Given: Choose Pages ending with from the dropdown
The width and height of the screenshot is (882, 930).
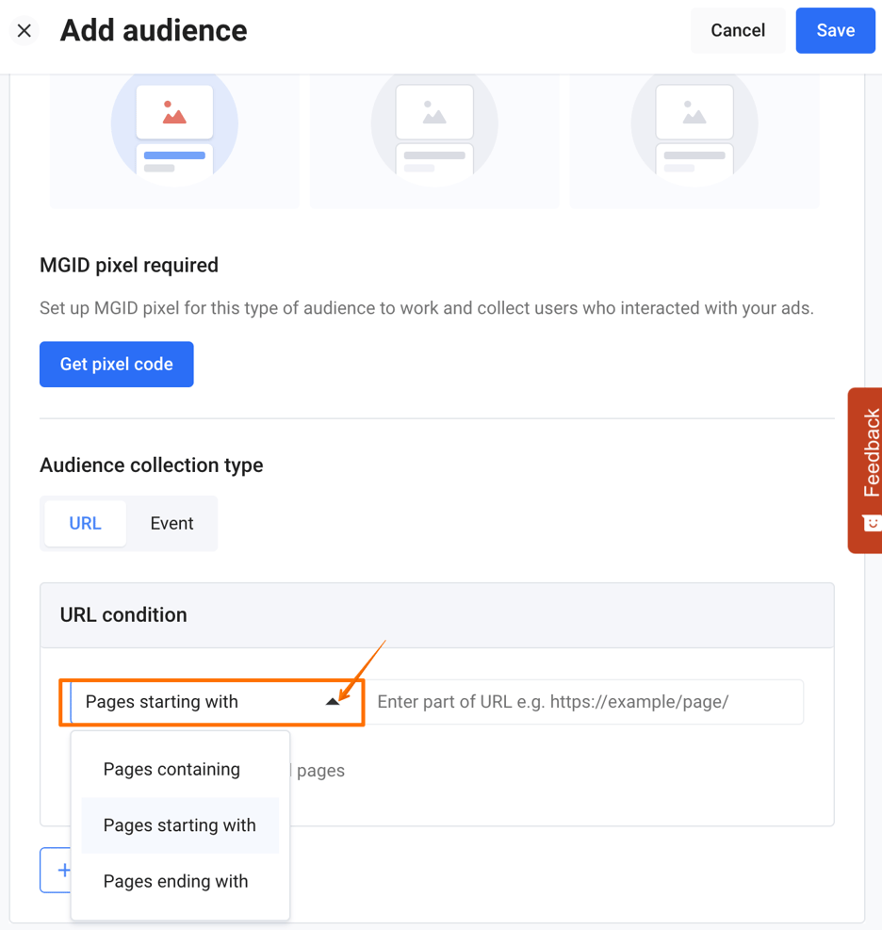Looking at the screenshot, I should coord(175,881).
